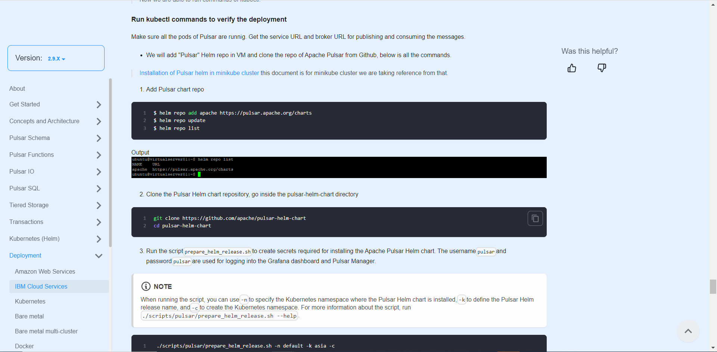Select IBM Cloud Services sidebar item
Viewport: 717px width, 352px height.
click(x=59, y=286)
